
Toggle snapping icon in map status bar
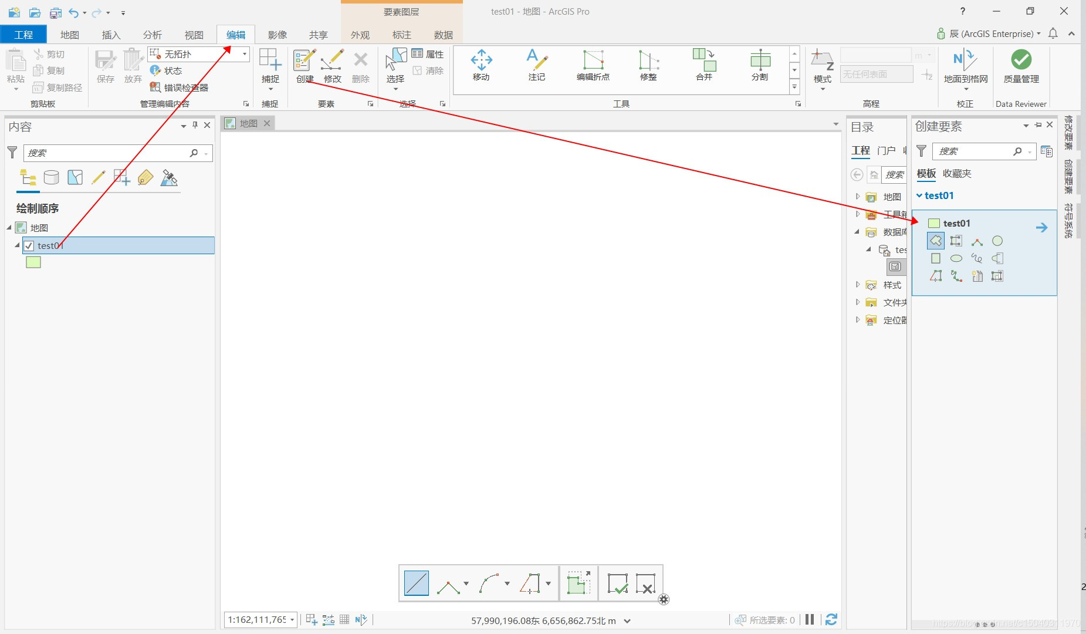point(312,619)
